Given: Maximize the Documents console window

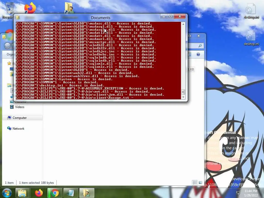Looking at the screenshot, I should coord(171,16).
